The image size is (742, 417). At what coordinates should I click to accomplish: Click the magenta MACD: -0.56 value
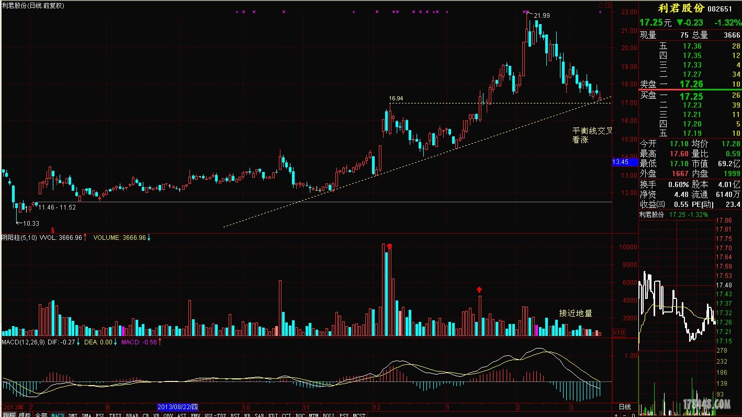click(x=139, y=342)
